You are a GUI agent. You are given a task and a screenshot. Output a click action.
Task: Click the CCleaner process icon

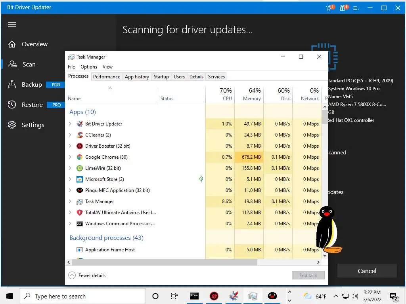coord(80,135)
